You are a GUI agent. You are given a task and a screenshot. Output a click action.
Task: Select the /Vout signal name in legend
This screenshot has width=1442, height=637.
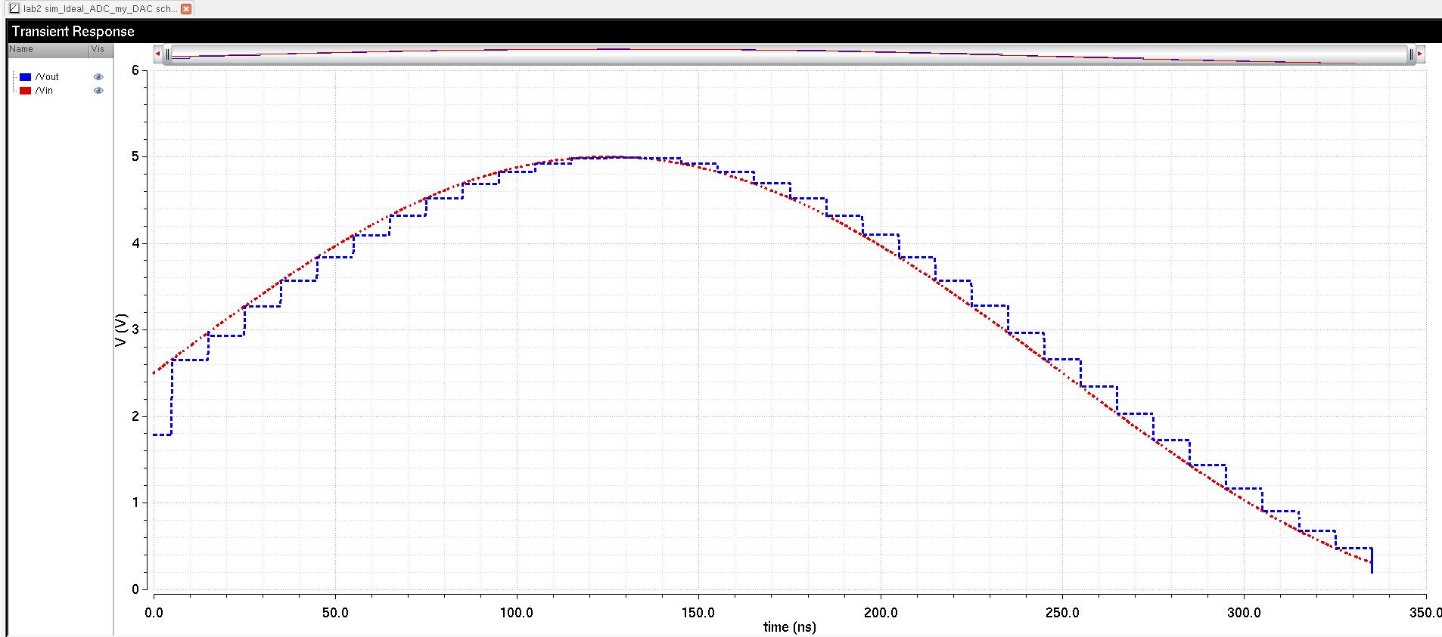click(x=47, y=77)
